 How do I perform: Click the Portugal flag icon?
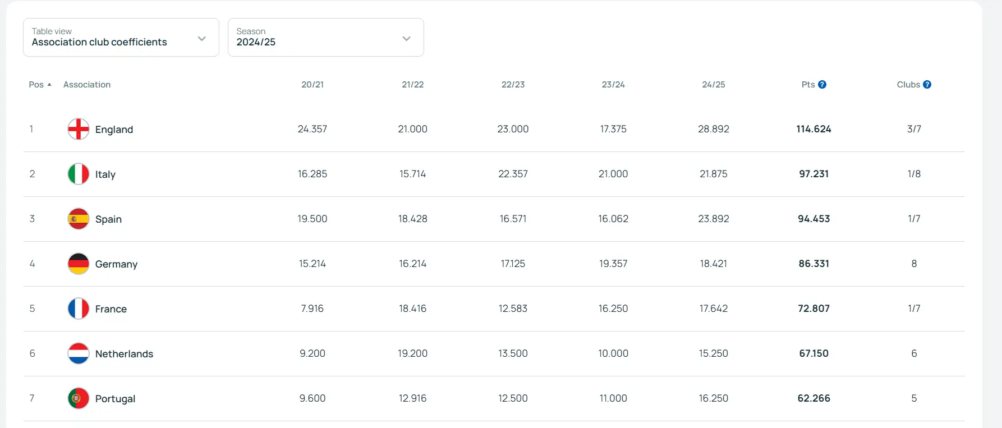tap(79, 398)
